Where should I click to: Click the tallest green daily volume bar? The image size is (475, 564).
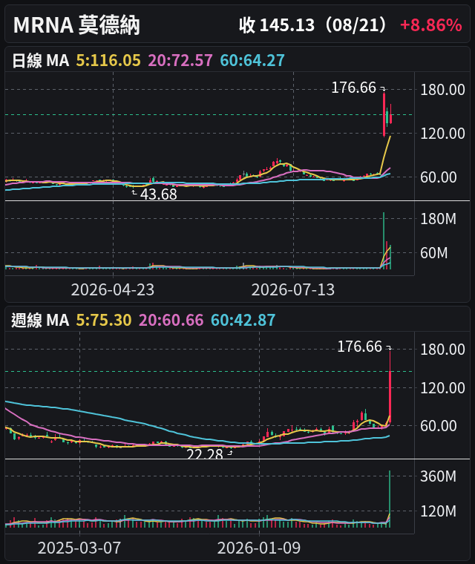tap(384, 240)
